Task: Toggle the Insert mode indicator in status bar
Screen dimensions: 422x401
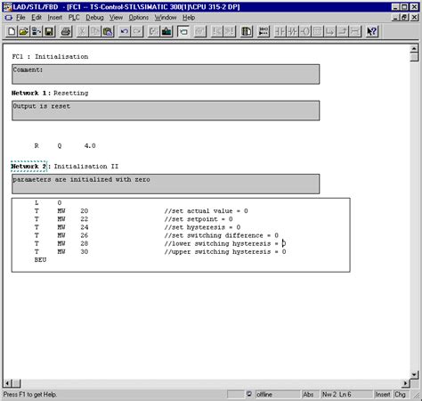Action: (383, 395)
